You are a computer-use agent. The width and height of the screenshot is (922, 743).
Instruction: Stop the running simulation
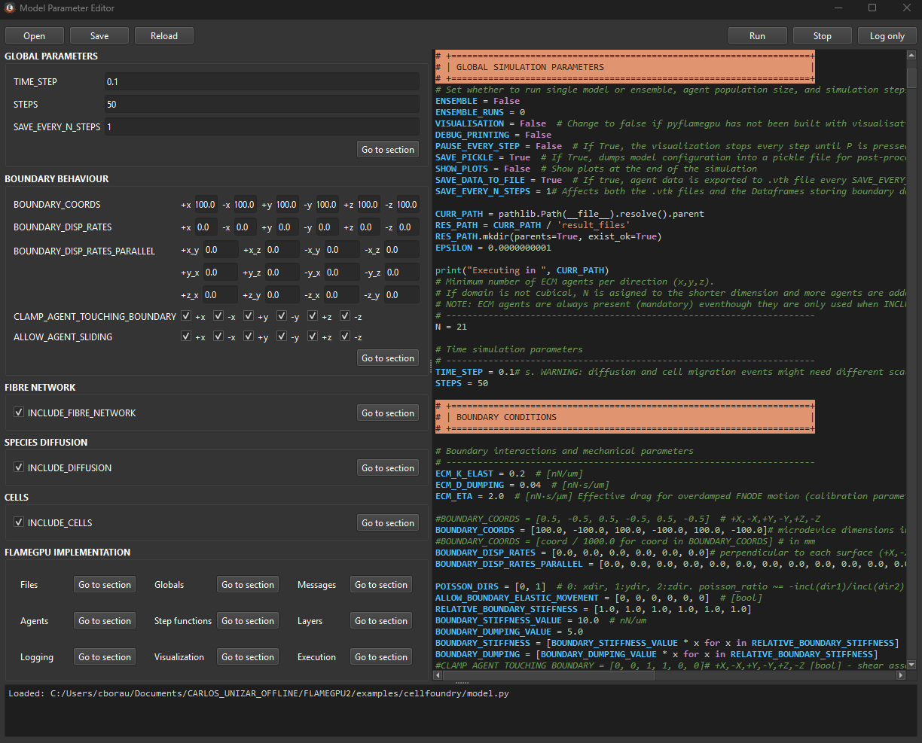tap(822, 35)
